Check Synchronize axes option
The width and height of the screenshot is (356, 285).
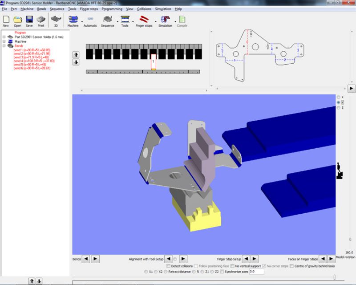click(x=222, y=271)
